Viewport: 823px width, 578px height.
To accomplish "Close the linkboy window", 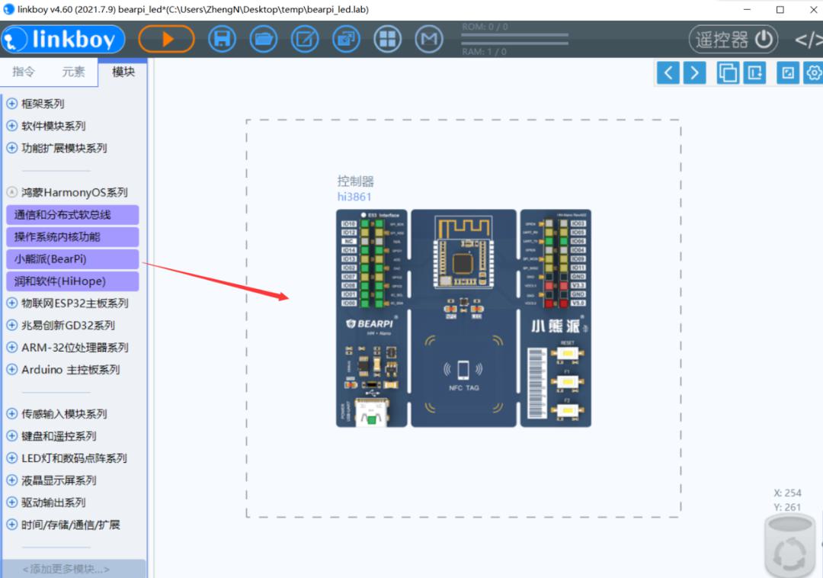I will click(813, 9).
